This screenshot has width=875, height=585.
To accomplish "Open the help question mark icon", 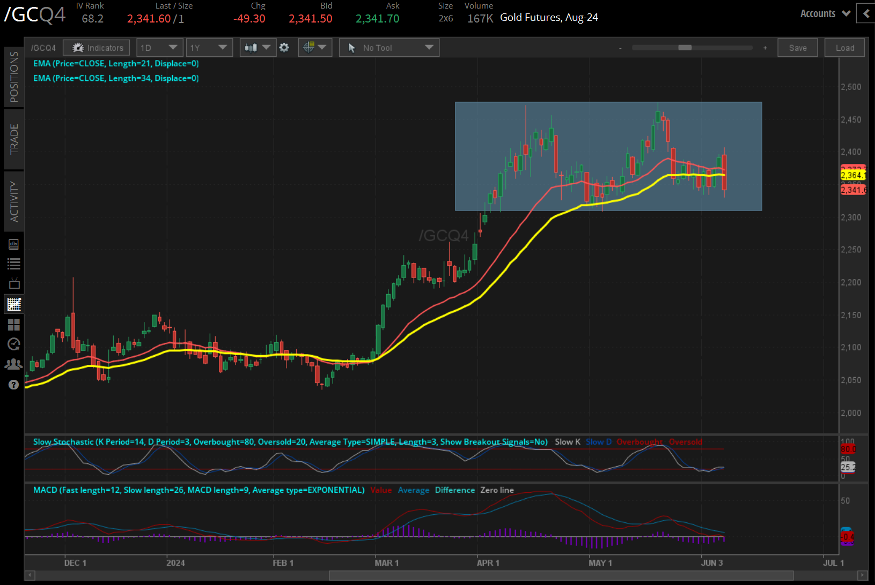I will click(14, 385).
